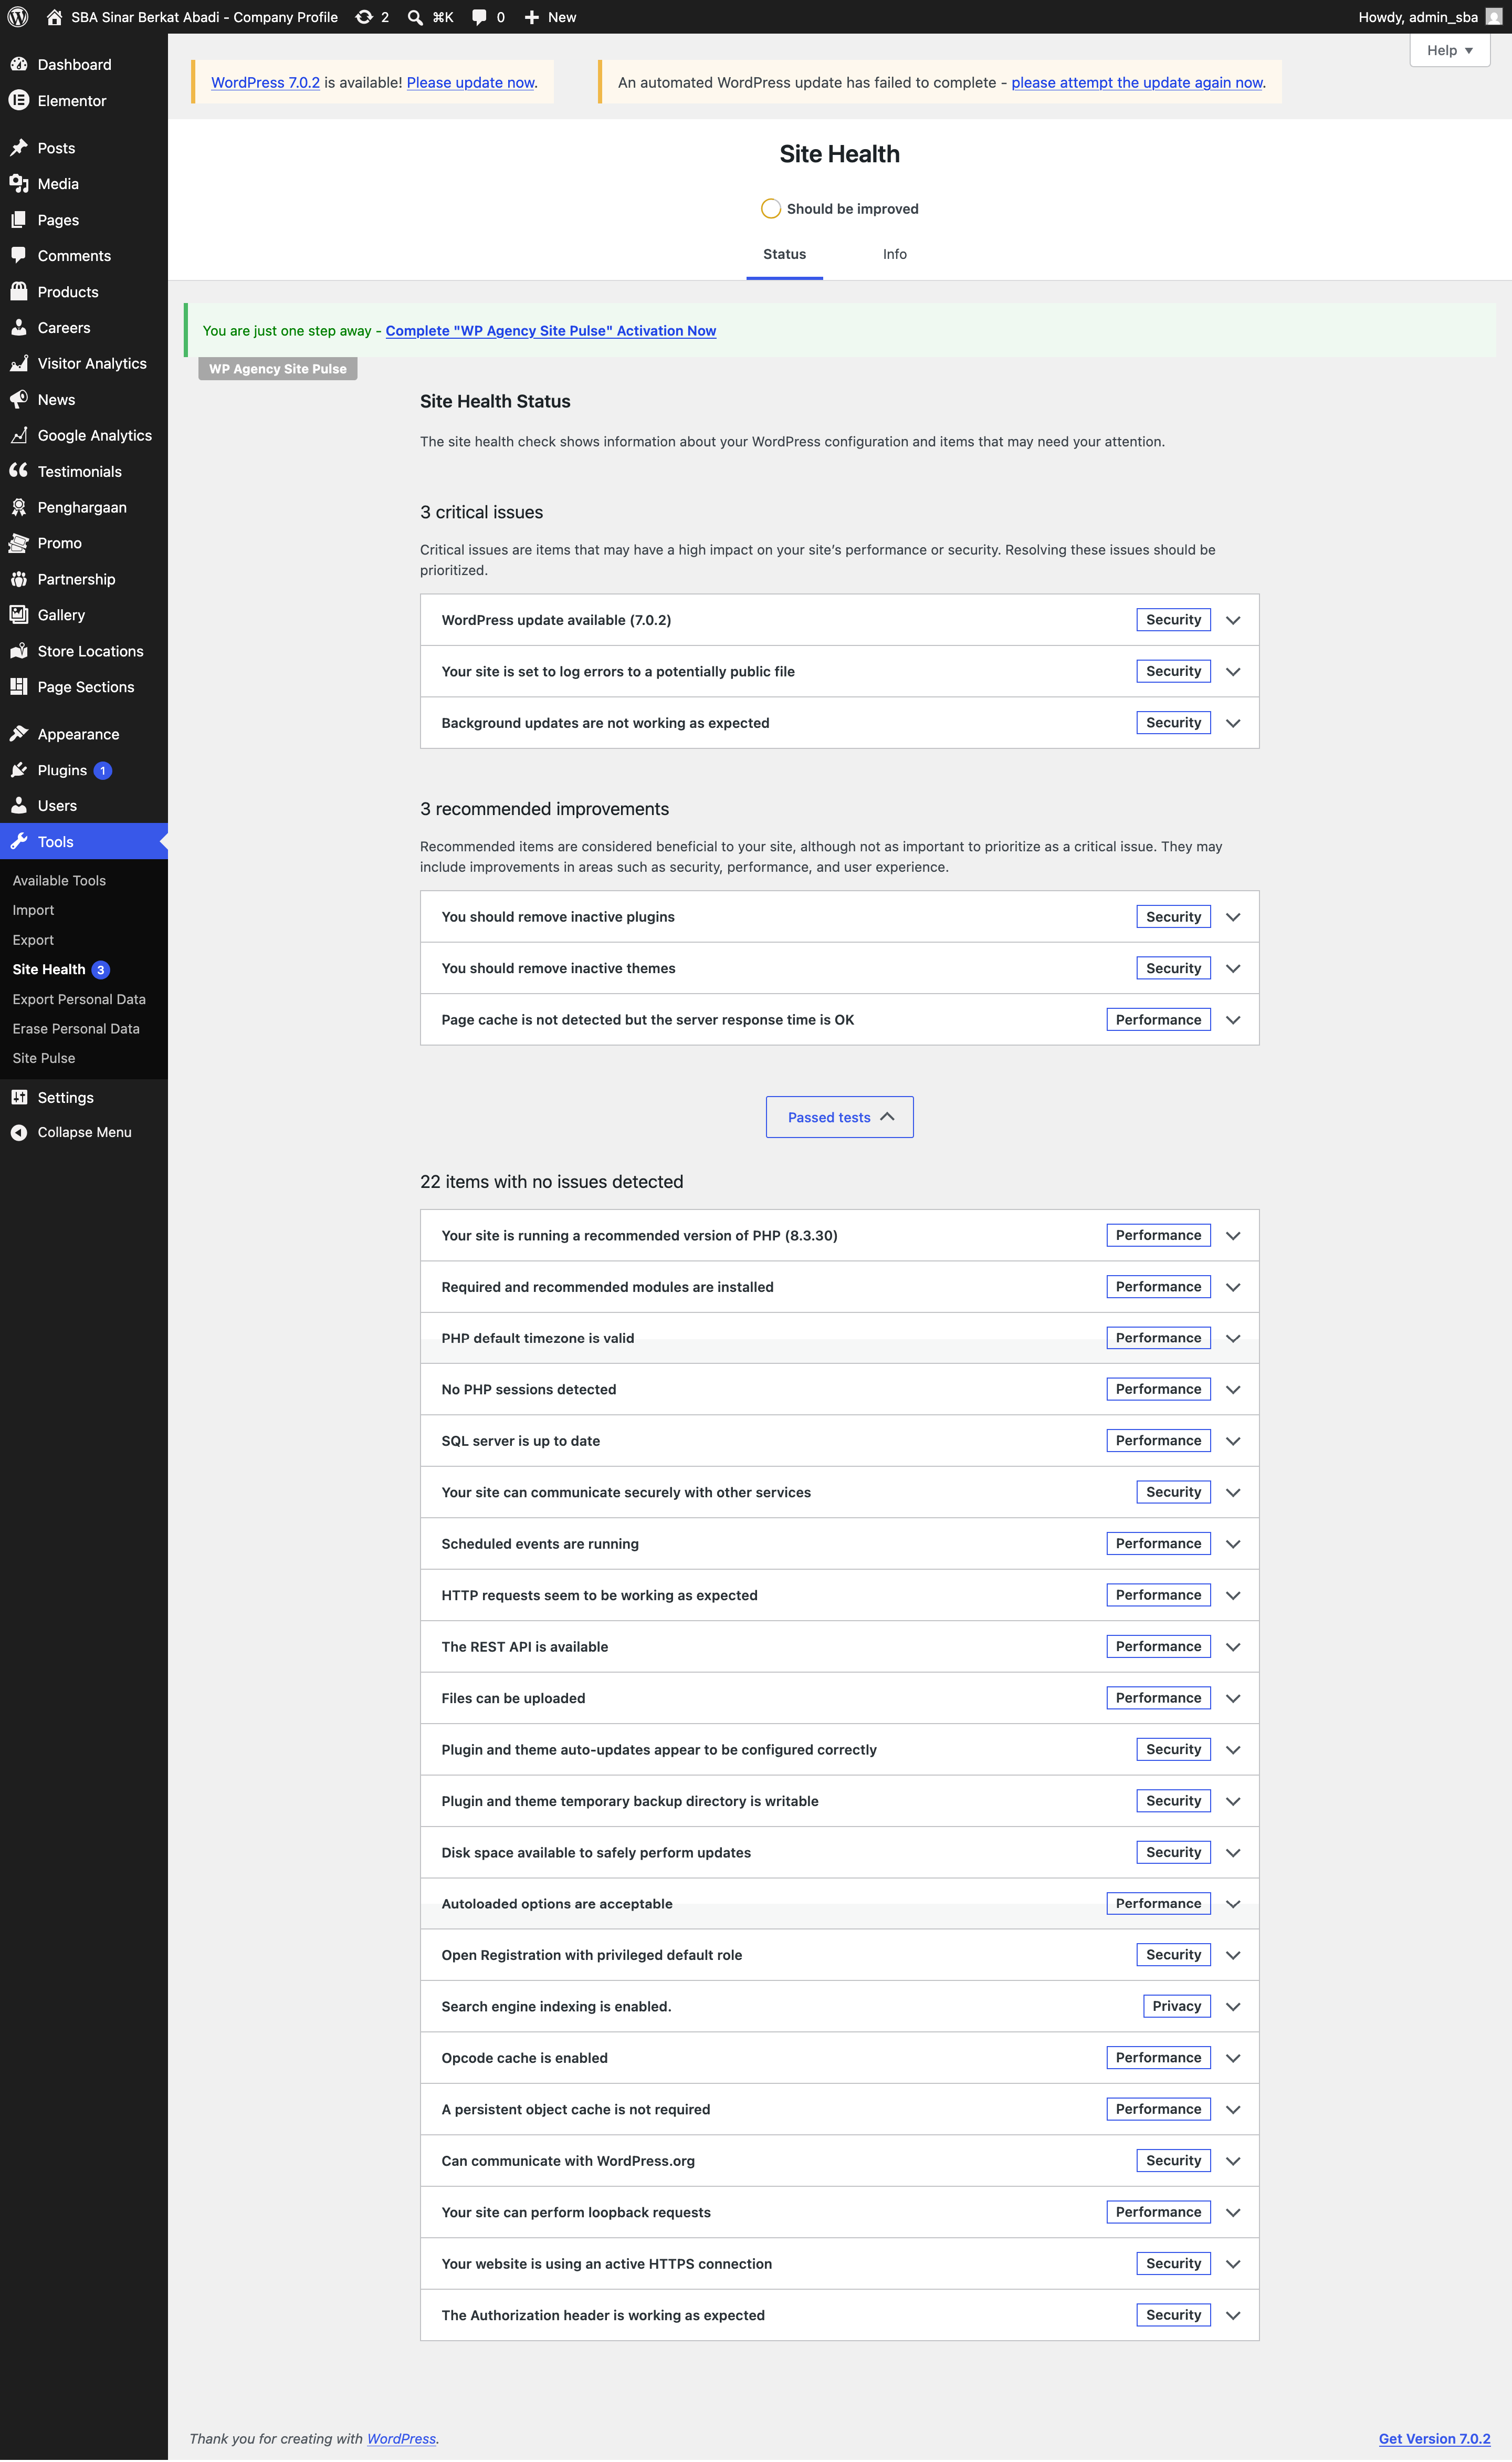Click the WordPress link in footer
This screenshot has width=1512, height=2462.
(x=401, y=2440)
